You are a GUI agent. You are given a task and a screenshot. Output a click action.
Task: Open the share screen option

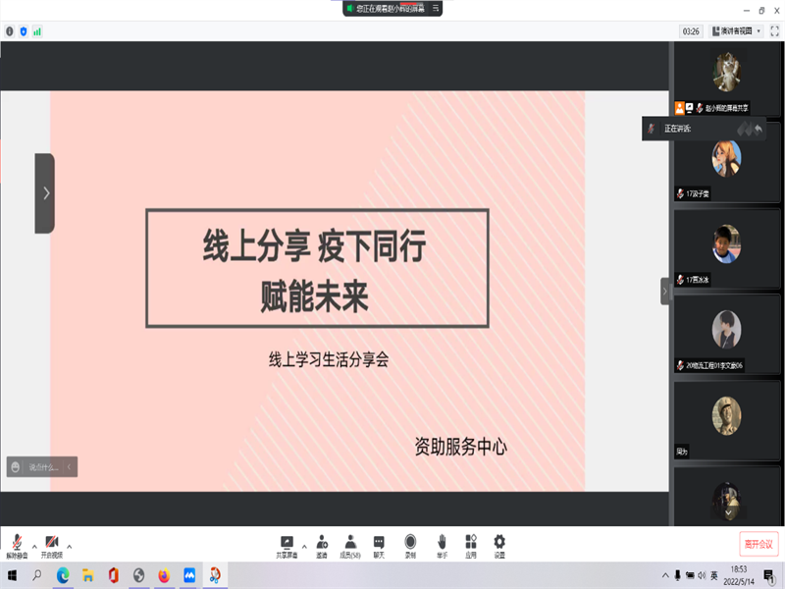tap(288, 545)
